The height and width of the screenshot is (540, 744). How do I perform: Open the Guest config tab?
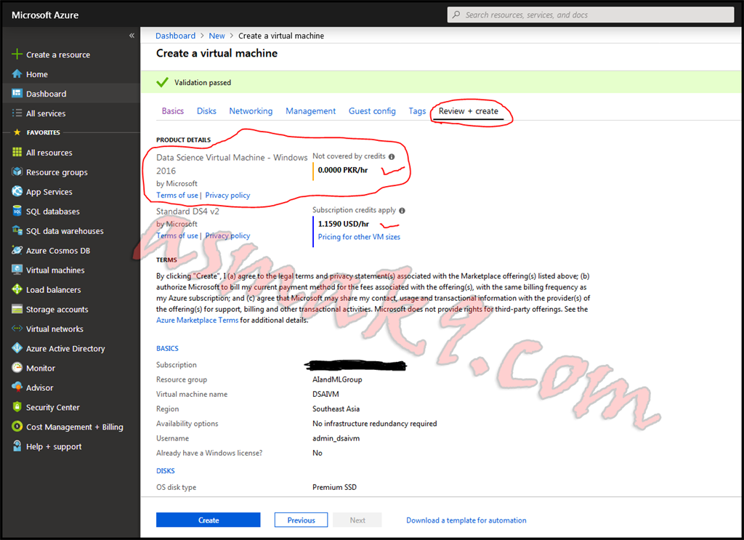[x=372, y=111]
